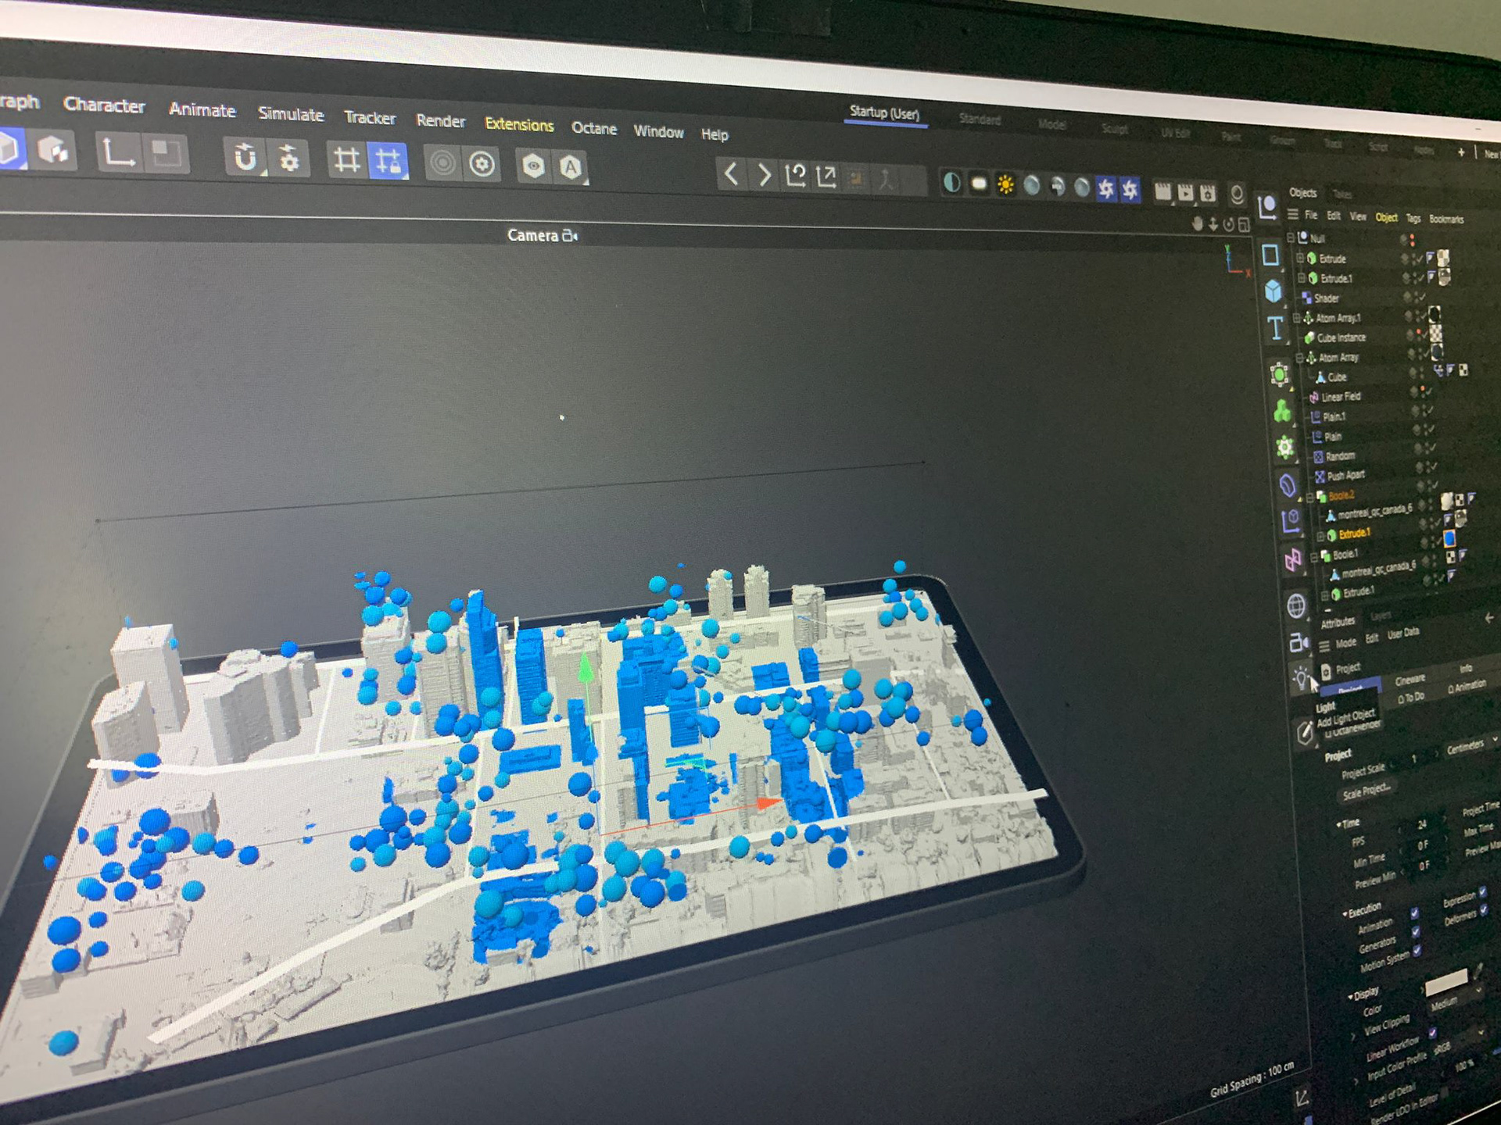Image resolution: width=1501 pixels, height=1125 pixels.
Task: Open Mode menu in Attributes manager
Action: point(1345,643)
